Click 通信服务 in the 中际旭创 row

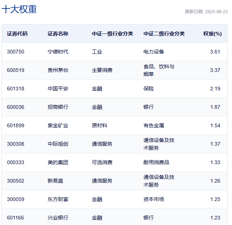coord(102,144)
